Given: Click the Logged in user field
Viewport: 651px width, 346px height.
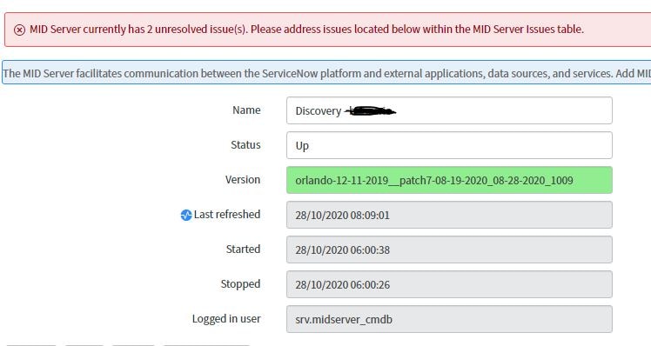Looking at the screenshot, I should (x=449, y=319).
